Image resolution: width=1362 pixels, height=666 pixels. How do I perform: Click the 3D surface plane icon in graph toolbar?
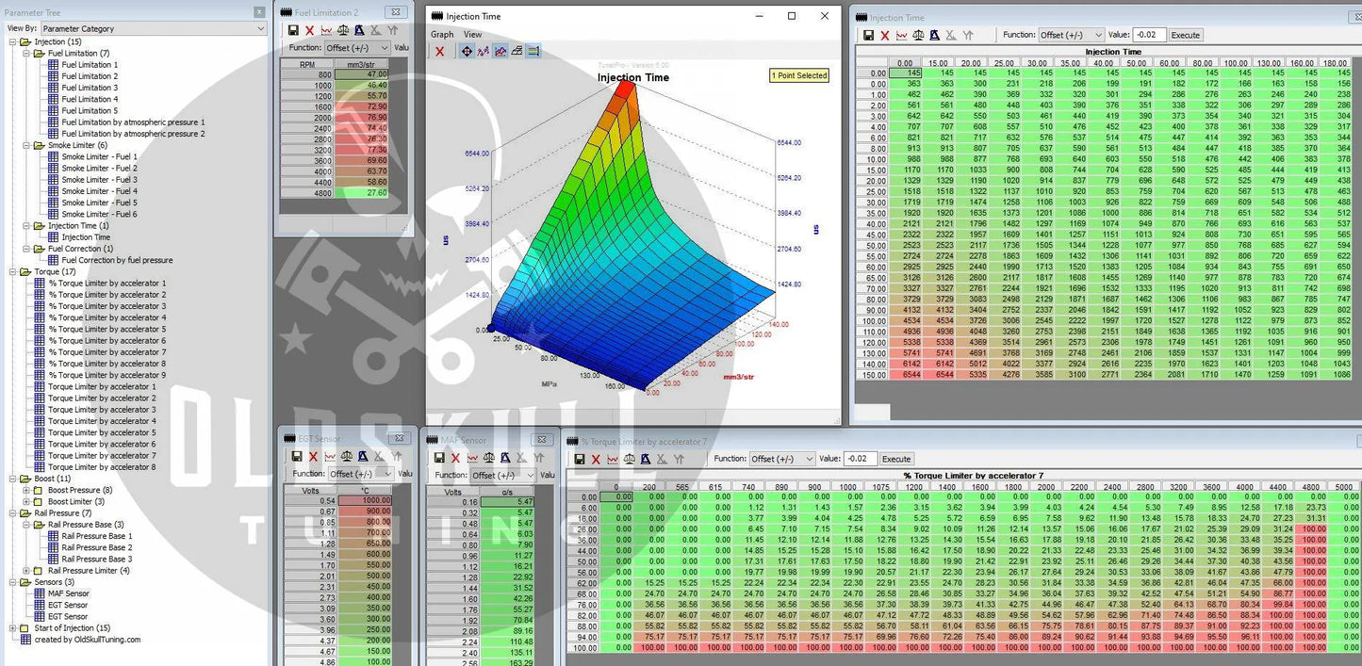click(517, 51)
